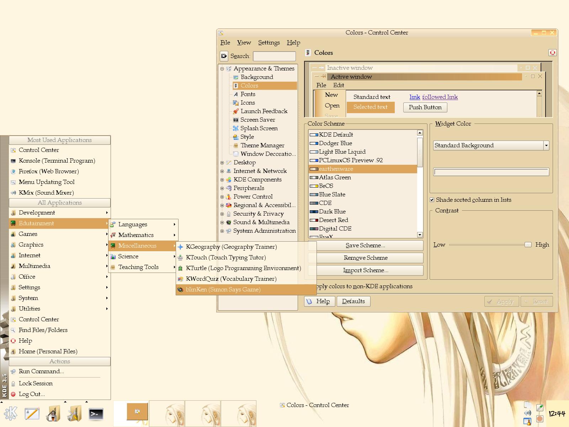
Task: Collapse the Appearance & Themes tree node
Action: tap(222, 69)
